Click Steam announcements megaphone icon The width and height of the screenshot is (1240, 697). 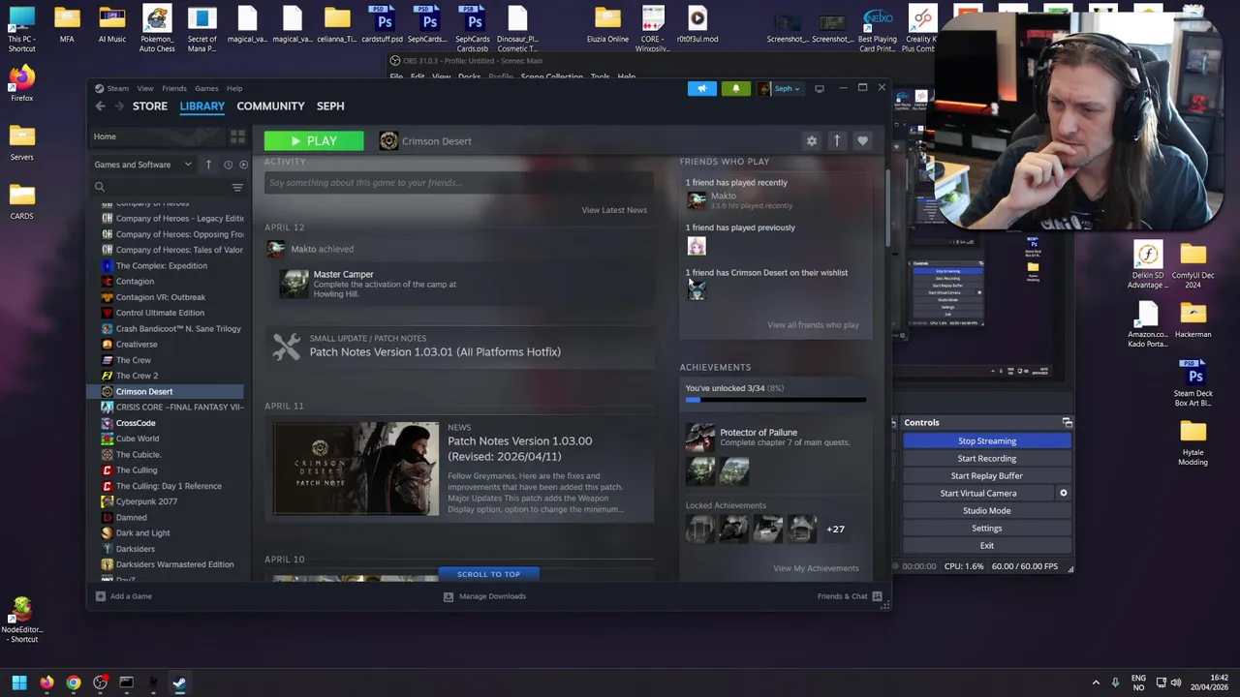tap(702, 88)
